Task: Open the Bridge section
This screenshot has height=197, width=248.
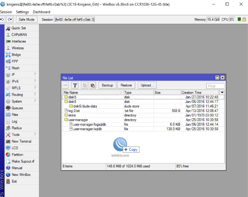Action: click(x=21, y=55)
